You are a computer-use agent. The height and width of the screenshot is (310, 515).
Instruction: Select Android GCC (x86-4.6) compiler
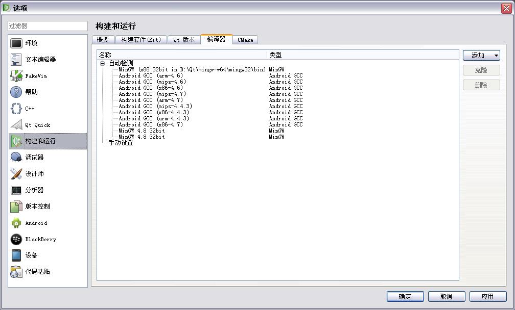tap(151, 88)
